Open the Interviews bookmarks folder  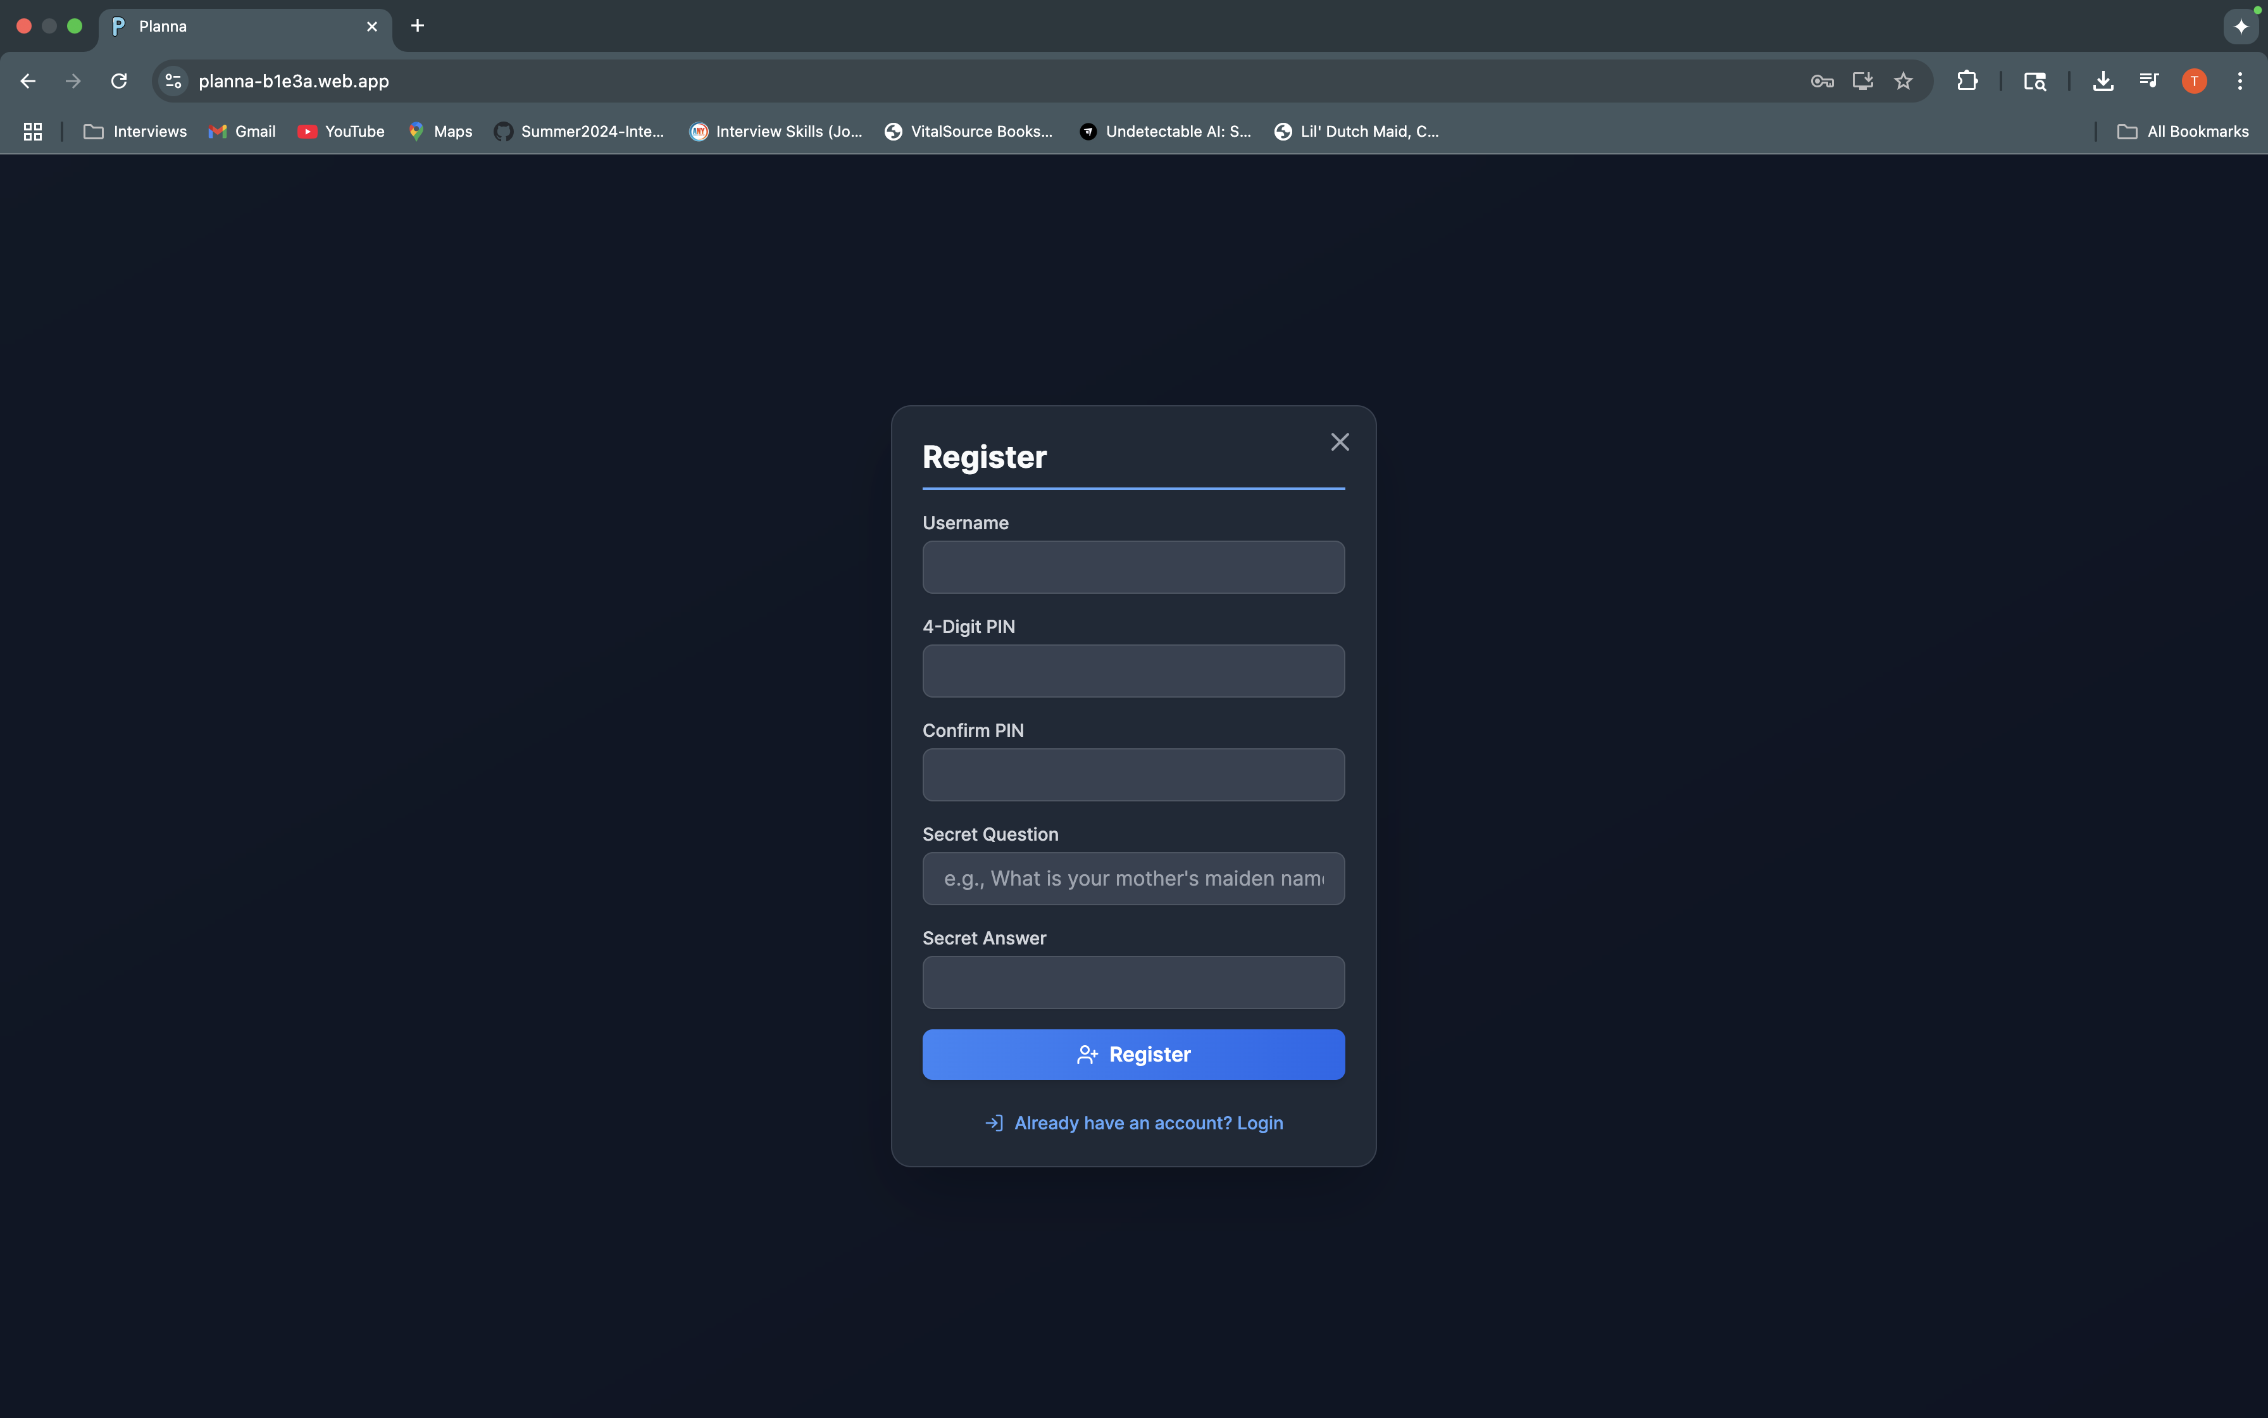click(x=136, y=131)
